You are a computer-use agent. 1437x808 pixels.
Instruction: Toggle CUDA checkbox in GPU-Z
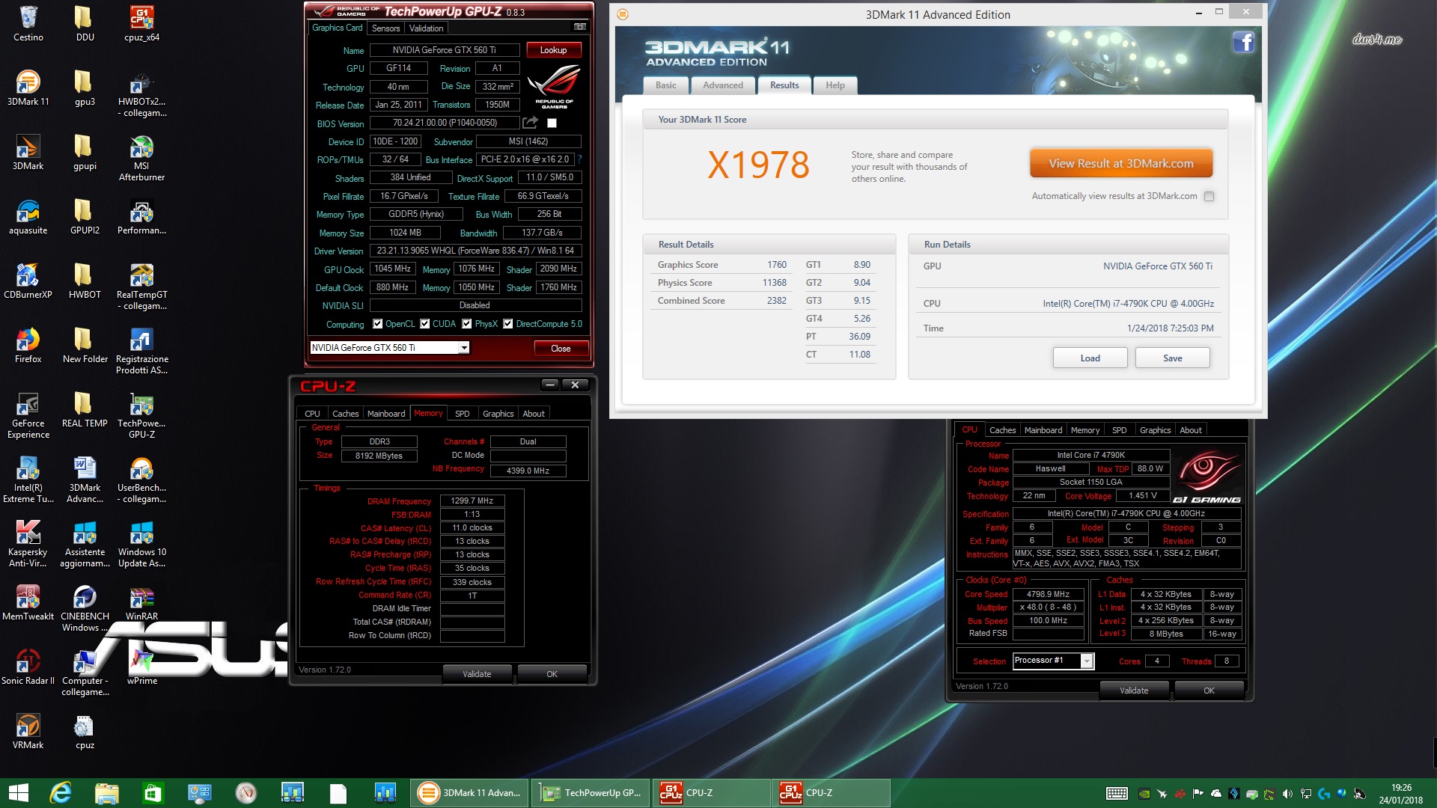(424, 324)
